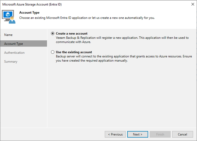Close the Microsoft Azure Storage Account dialog
This screenshot has height=141, width=197.
tap(191, 5)
